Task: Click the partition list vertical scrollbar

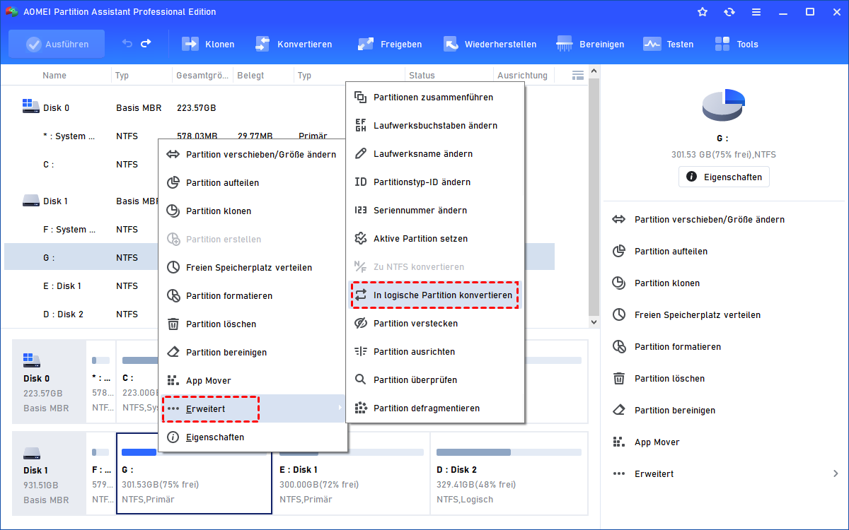Action: pyautogui.click(x=594, y=196)
